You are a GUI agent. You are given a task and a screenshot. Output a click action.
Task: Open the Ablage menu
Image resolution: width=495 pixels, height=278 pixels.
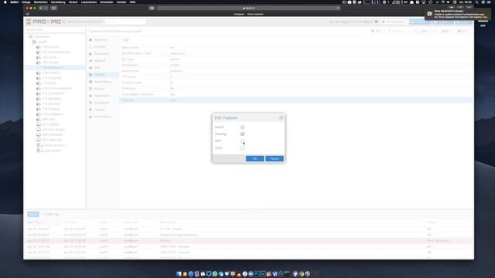coord(26,2)
